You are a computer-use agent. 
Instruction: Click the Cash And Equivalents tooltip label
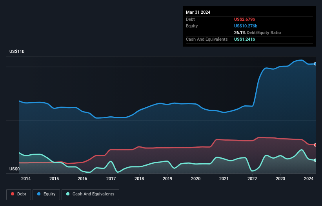(207, 39)
